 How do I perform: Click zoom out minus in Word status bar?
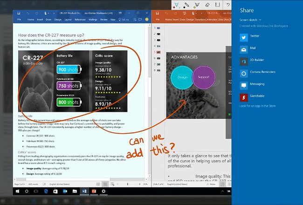[117, 184]
